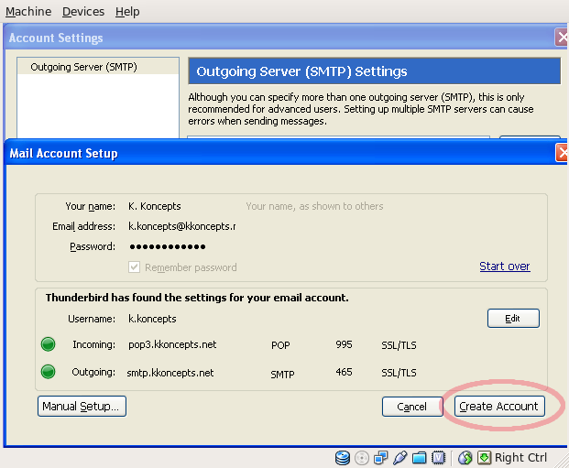This screenshot has height=468, width=569.
Task: Click SSL/TLS in the Incoming row
Action: 399,345
